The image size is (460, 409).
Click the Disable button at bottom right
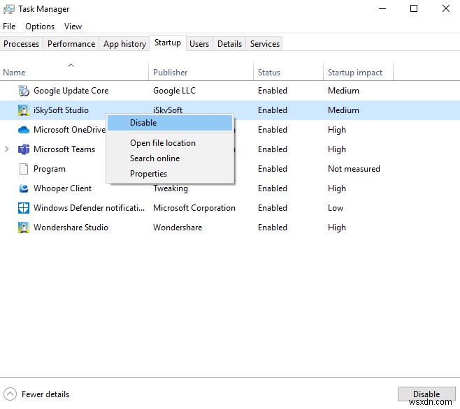tap(426, 394)
